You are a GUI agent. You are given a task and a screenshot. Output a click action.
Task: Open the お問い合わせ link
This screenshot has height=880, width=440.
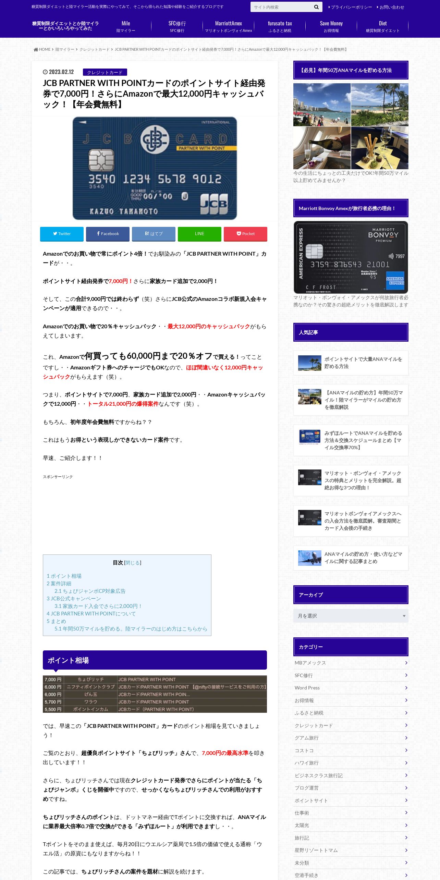tap(391, 7)
